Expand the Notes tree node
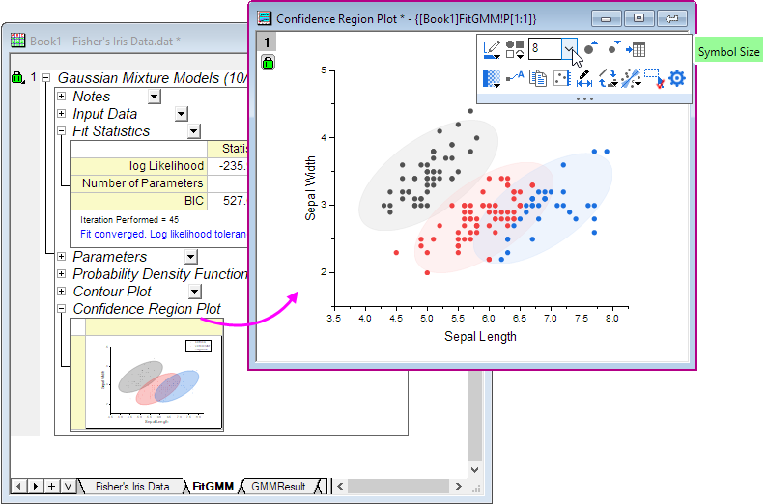Screen dimensions: 766x504 (62, 97)
